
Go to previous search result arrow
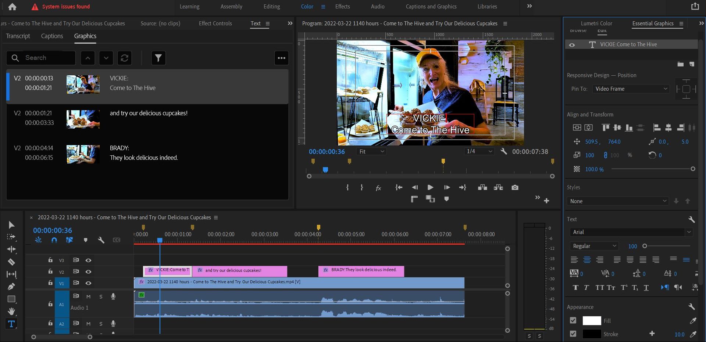coord(88,58)
